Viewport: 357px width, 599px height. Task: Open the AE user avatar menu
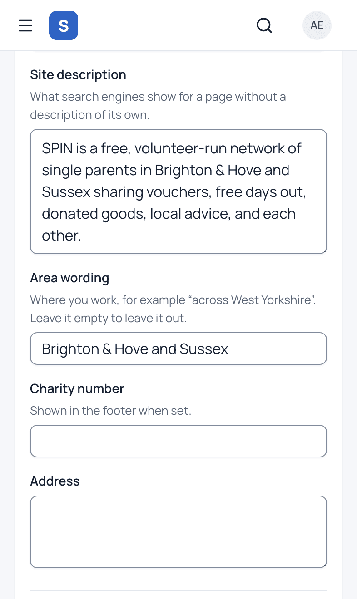(317, 25)
